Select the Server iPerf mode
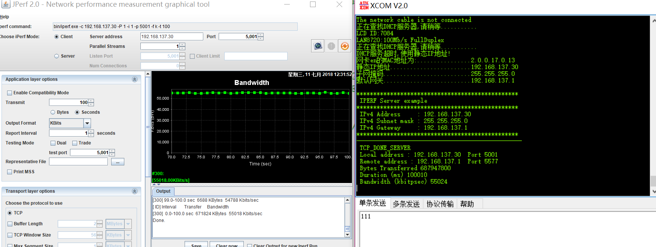Screen dimensions: 656x247 tap(57, 56)
